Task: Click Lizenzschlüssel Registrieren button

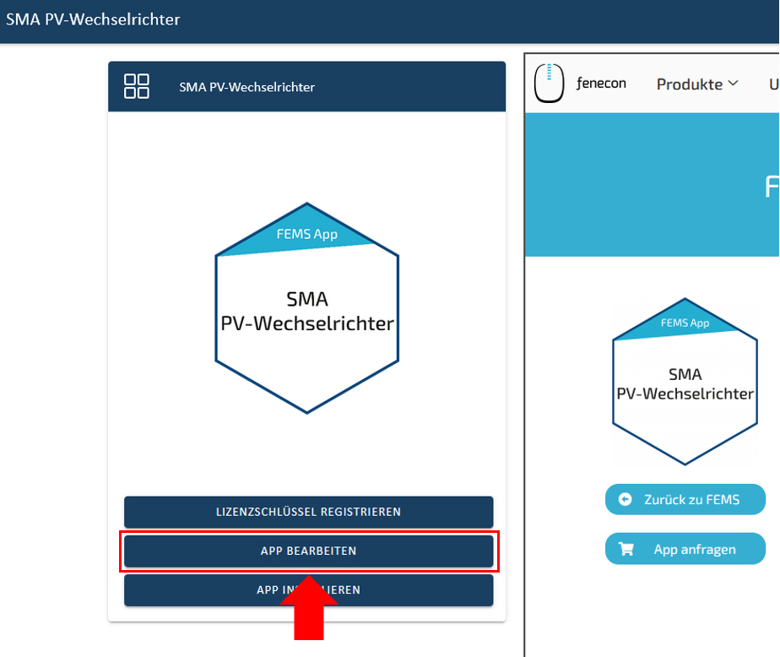Action: pos(308,512)
